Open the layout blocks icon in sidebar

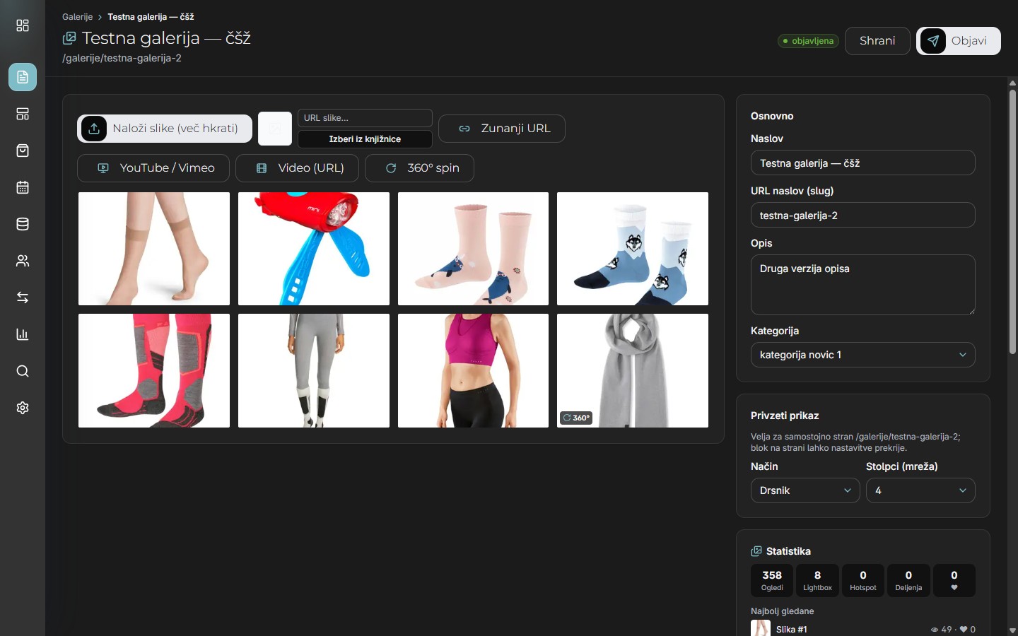pos(23,114)
